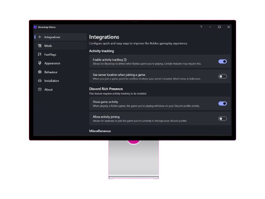Click the FastFlags flag icon
Viewport: 265px width, 199px height.
click(x=39, y=54)
